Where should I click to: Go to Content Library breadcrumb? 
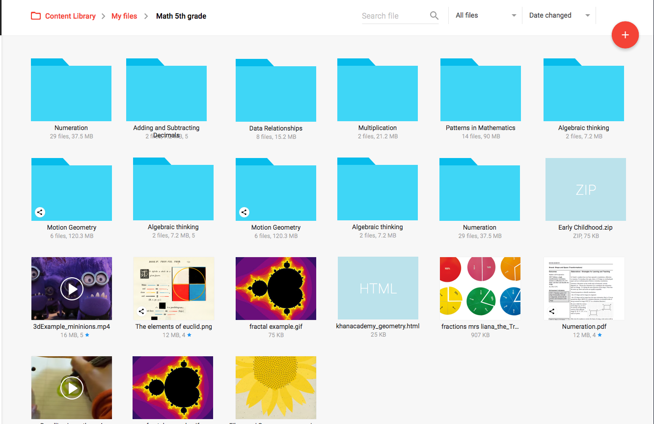(70, 16)
